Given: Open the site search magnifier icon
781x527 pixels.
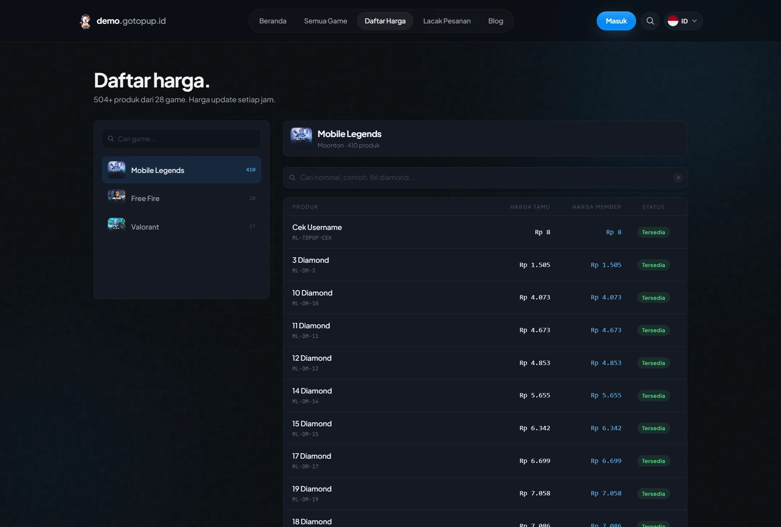Looking at the screenshot, I should click(x=650, y=21).
